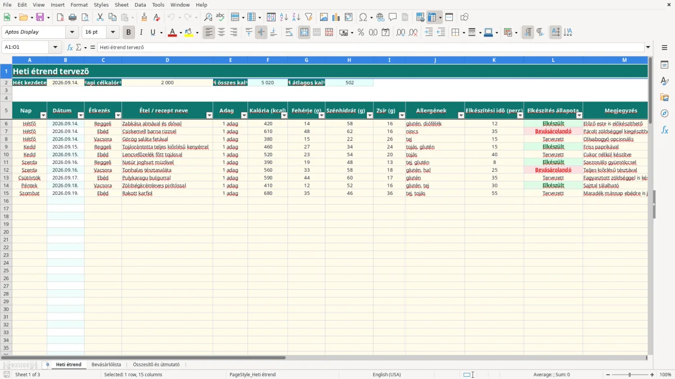
Task: Open the Allergének column filter dropdown
Action: click(461, 115)
